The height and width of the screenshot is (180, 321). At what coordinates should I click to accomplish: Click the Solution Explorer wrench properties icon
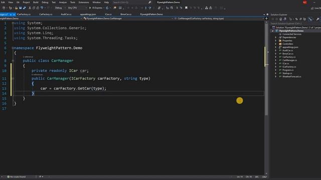317,19
